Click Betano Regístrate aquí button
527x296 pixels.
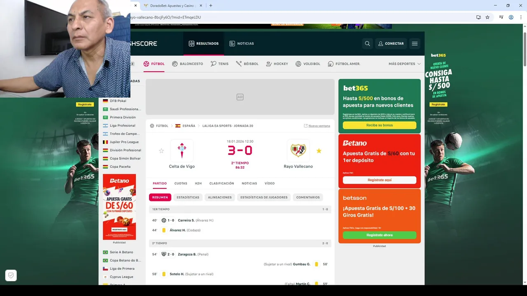point(380,180)
